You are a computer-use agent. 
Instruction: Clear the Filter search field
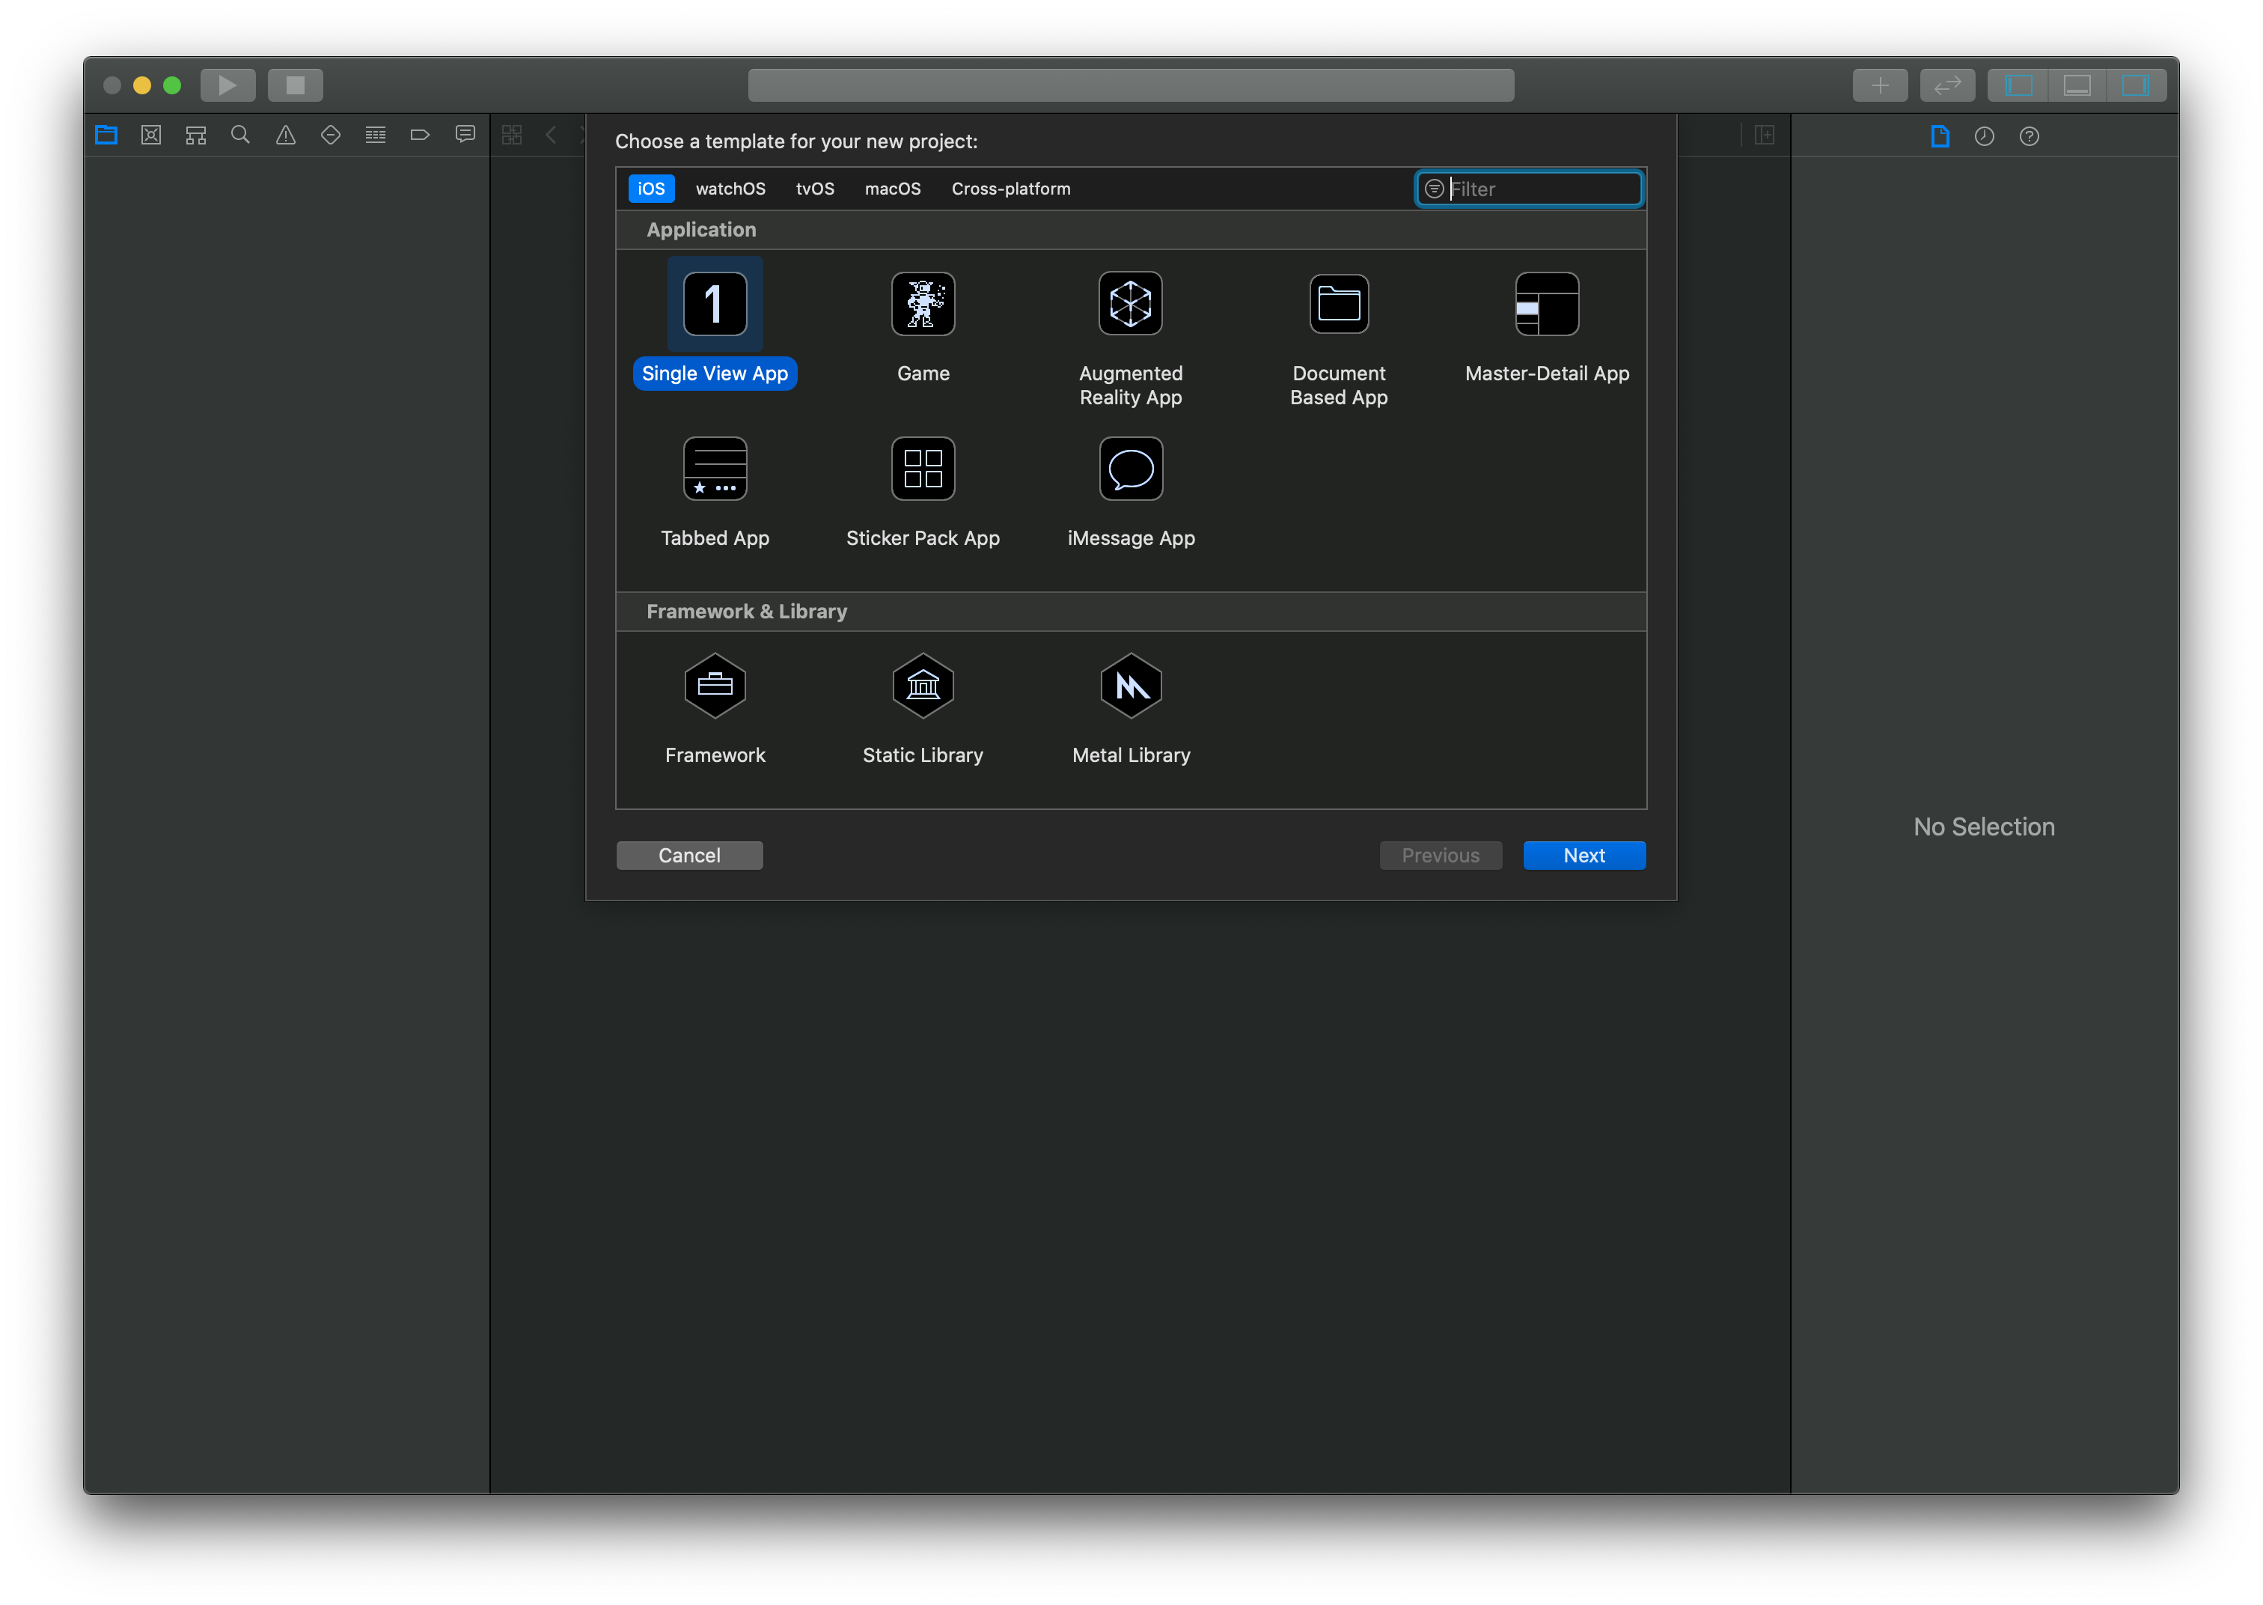1435,188
